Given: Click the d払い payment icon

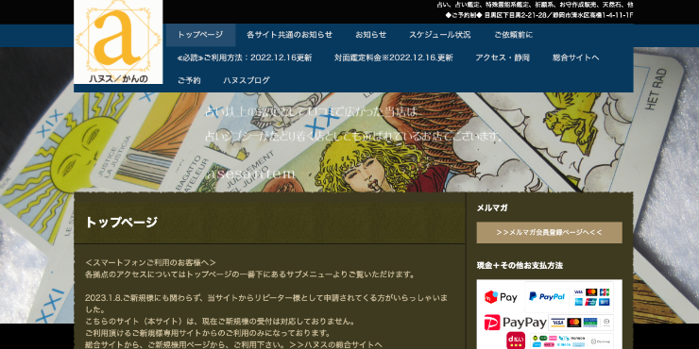Looking at the screenshot, I should pyautogui.click(x=516, y=341).
